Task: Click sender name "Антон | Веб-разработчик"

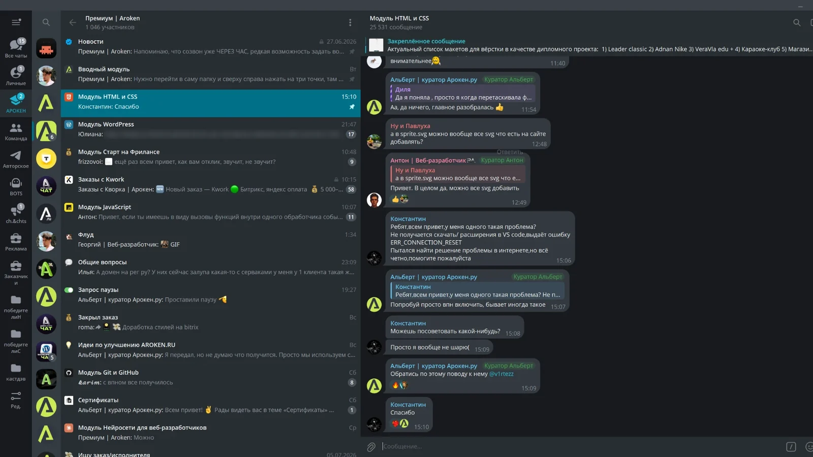Action: [427, 160]
